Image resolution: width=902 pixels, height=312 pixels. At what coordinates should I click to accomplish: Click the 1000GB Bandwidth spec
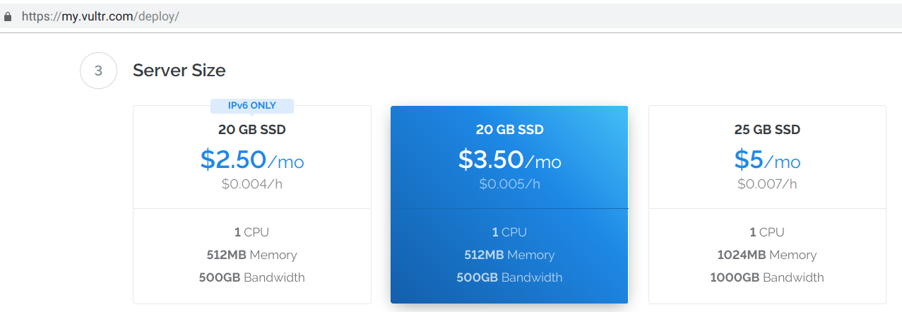click(767, 277)
